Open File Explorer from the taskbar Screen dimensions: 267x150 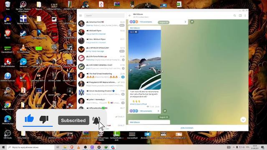tap(65, 147)
